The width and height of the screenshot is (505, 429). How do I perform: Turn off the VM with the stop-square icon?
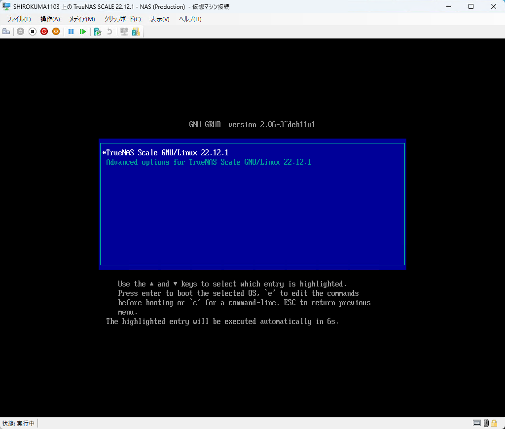point(32,32)
